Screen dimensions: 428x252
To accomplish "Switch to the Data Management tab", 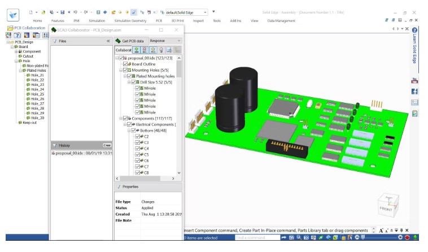I will point(281,20).
